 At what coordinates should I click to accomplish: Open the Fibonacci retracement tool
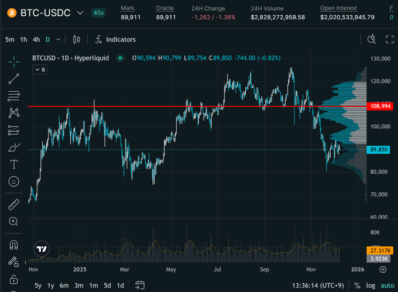[x=13, y=96]
